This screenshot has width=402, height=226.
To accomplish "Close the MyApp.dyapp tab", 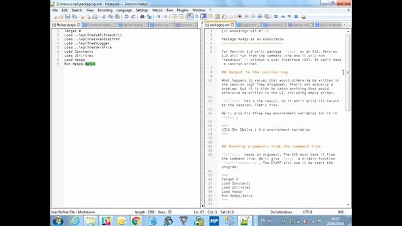I will 79,25.
